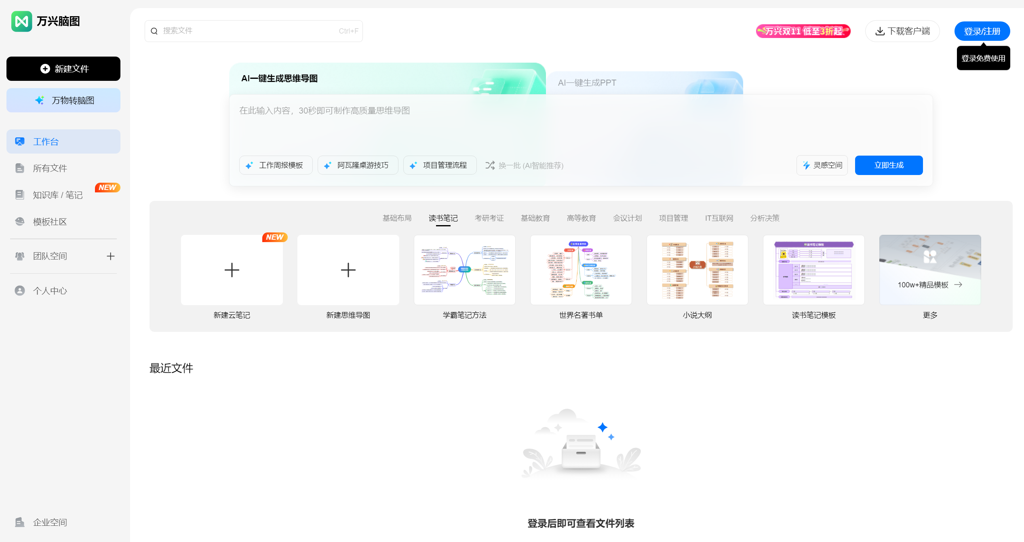The image size is (1024, 542).
Task: Click the 新建文件 button
Action: tap(63, 69)
